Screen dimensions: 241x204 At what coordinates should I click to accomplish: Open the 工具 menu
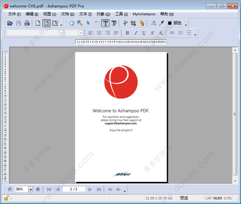121,14
